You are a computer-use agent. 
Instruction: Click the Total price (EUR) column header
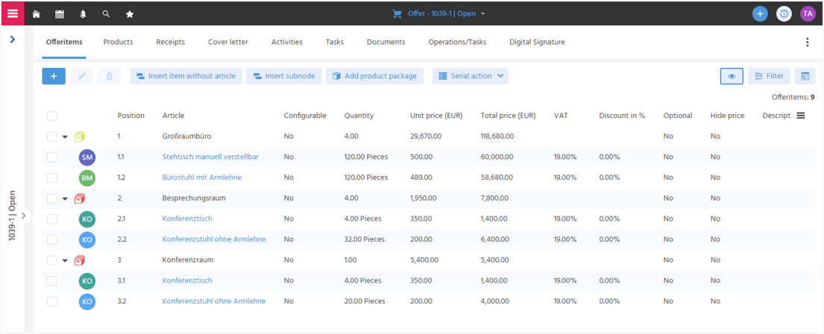(508, 116)
